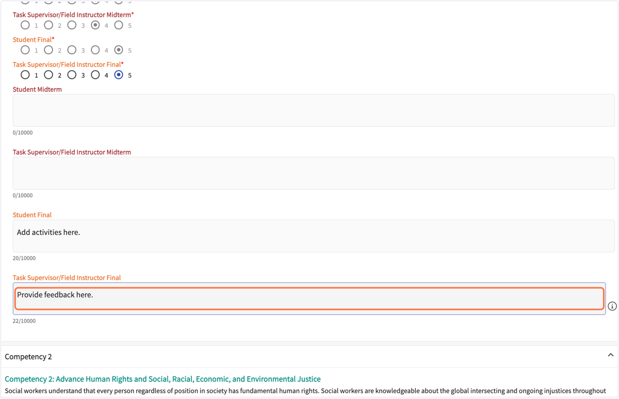Click the Competency 2 header label
Screen dimensions: 619x399
coord(28,357)
